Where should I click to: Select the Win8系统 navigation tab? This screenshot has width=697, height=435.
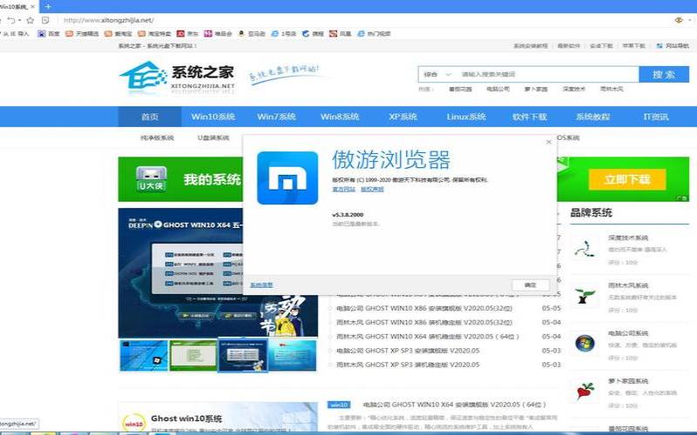coord(340,117)
